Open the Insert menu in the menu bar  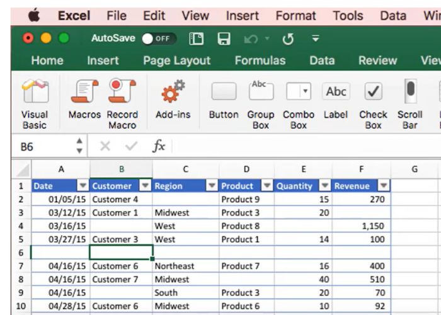242,16
